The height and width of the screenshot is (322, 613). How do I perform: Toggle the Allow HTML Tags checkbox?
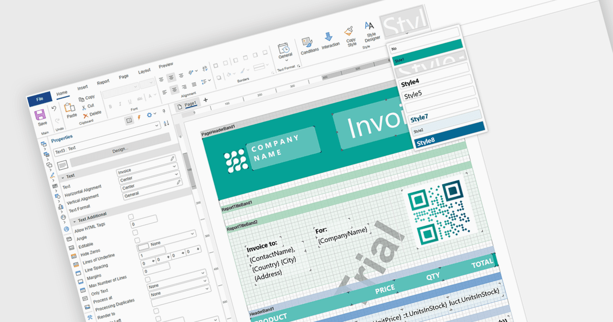[131, 218]
